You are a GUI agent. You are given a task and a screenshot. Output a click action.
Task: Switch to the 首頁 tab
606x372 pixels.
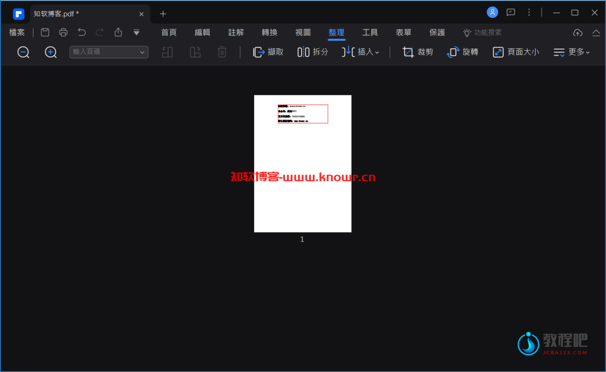(x=169, y=32)
